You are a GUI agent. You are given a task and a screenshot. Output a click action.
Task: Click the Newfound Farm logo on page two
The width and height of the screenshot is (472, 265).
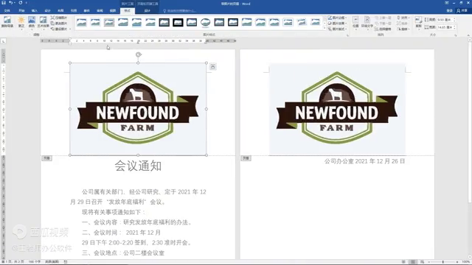(x=337, y=110)
